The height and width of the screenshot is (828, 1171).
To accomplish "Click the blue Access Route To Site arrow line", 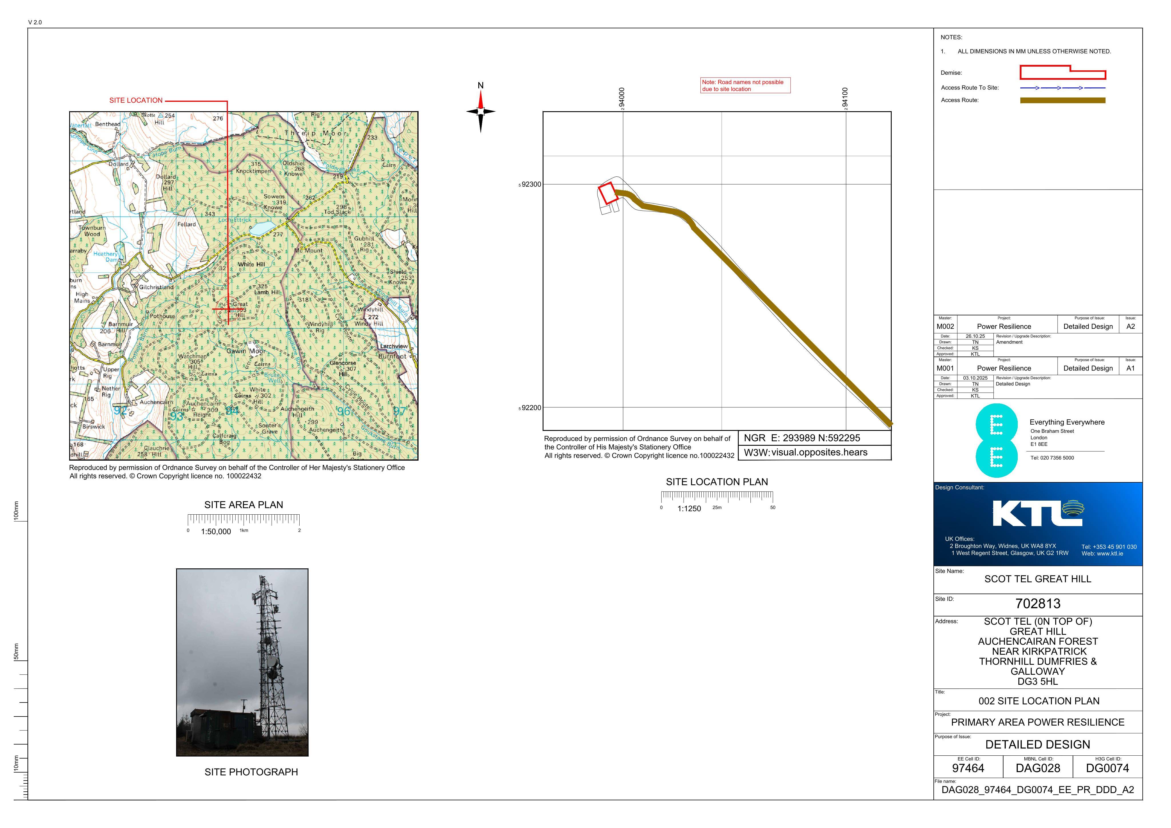I will click(x=1062, y=88).
